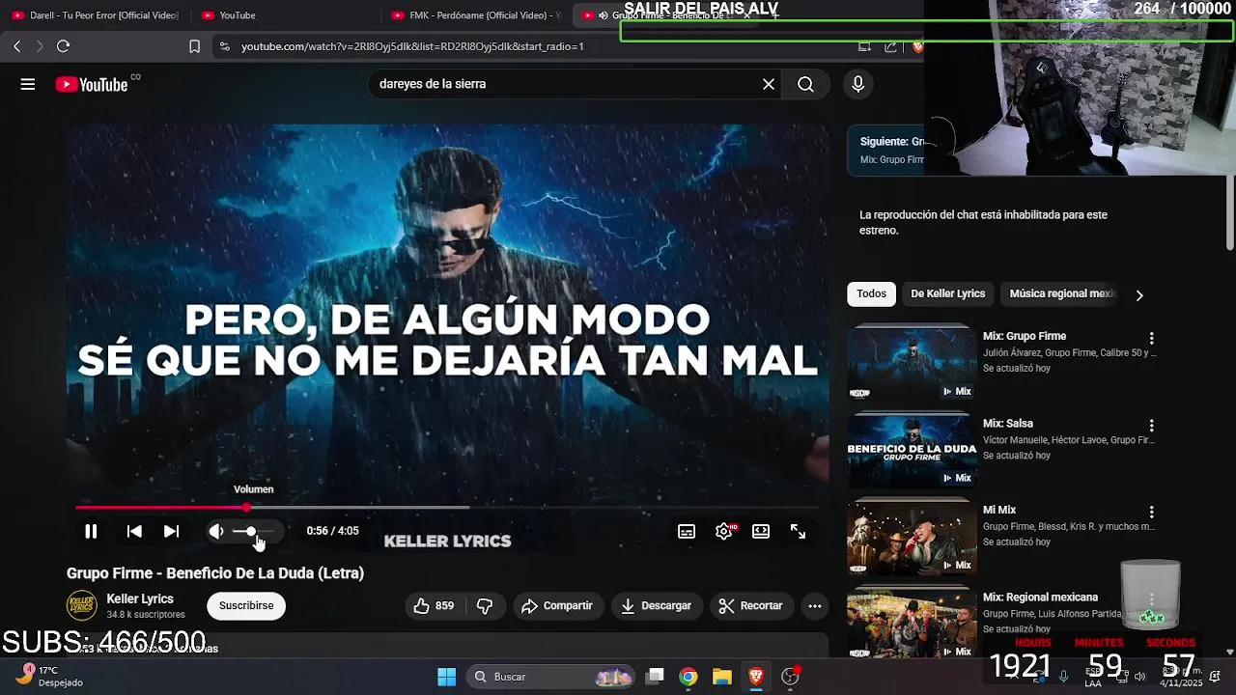Image resolution: width=1236 pixels, height=695 pixels.
Task: Open the YouTube hamburger guide menu
Action: point(28,84)
